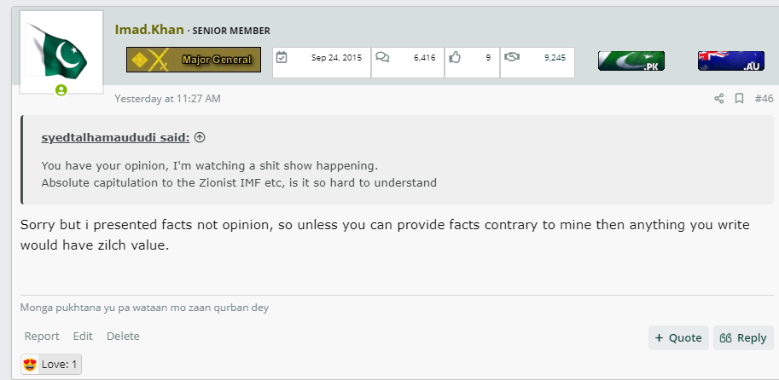Click the Delete post link

[x=123, y=337]
